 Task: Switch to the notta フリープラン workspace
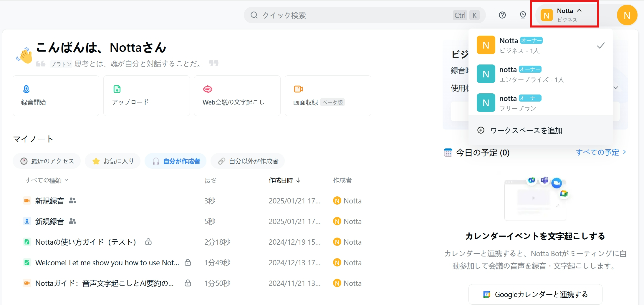point(541,103)
